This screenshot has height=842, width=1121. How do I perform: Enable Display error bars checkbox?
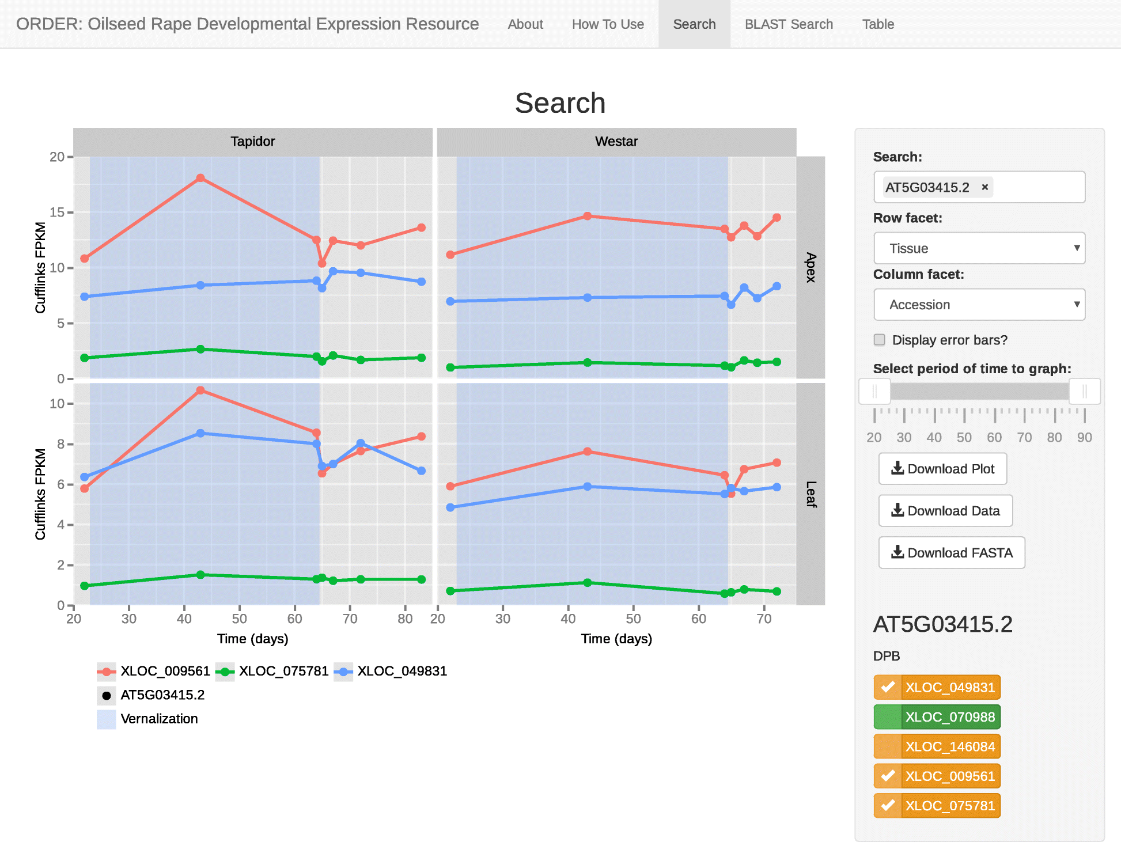point(880,340)
